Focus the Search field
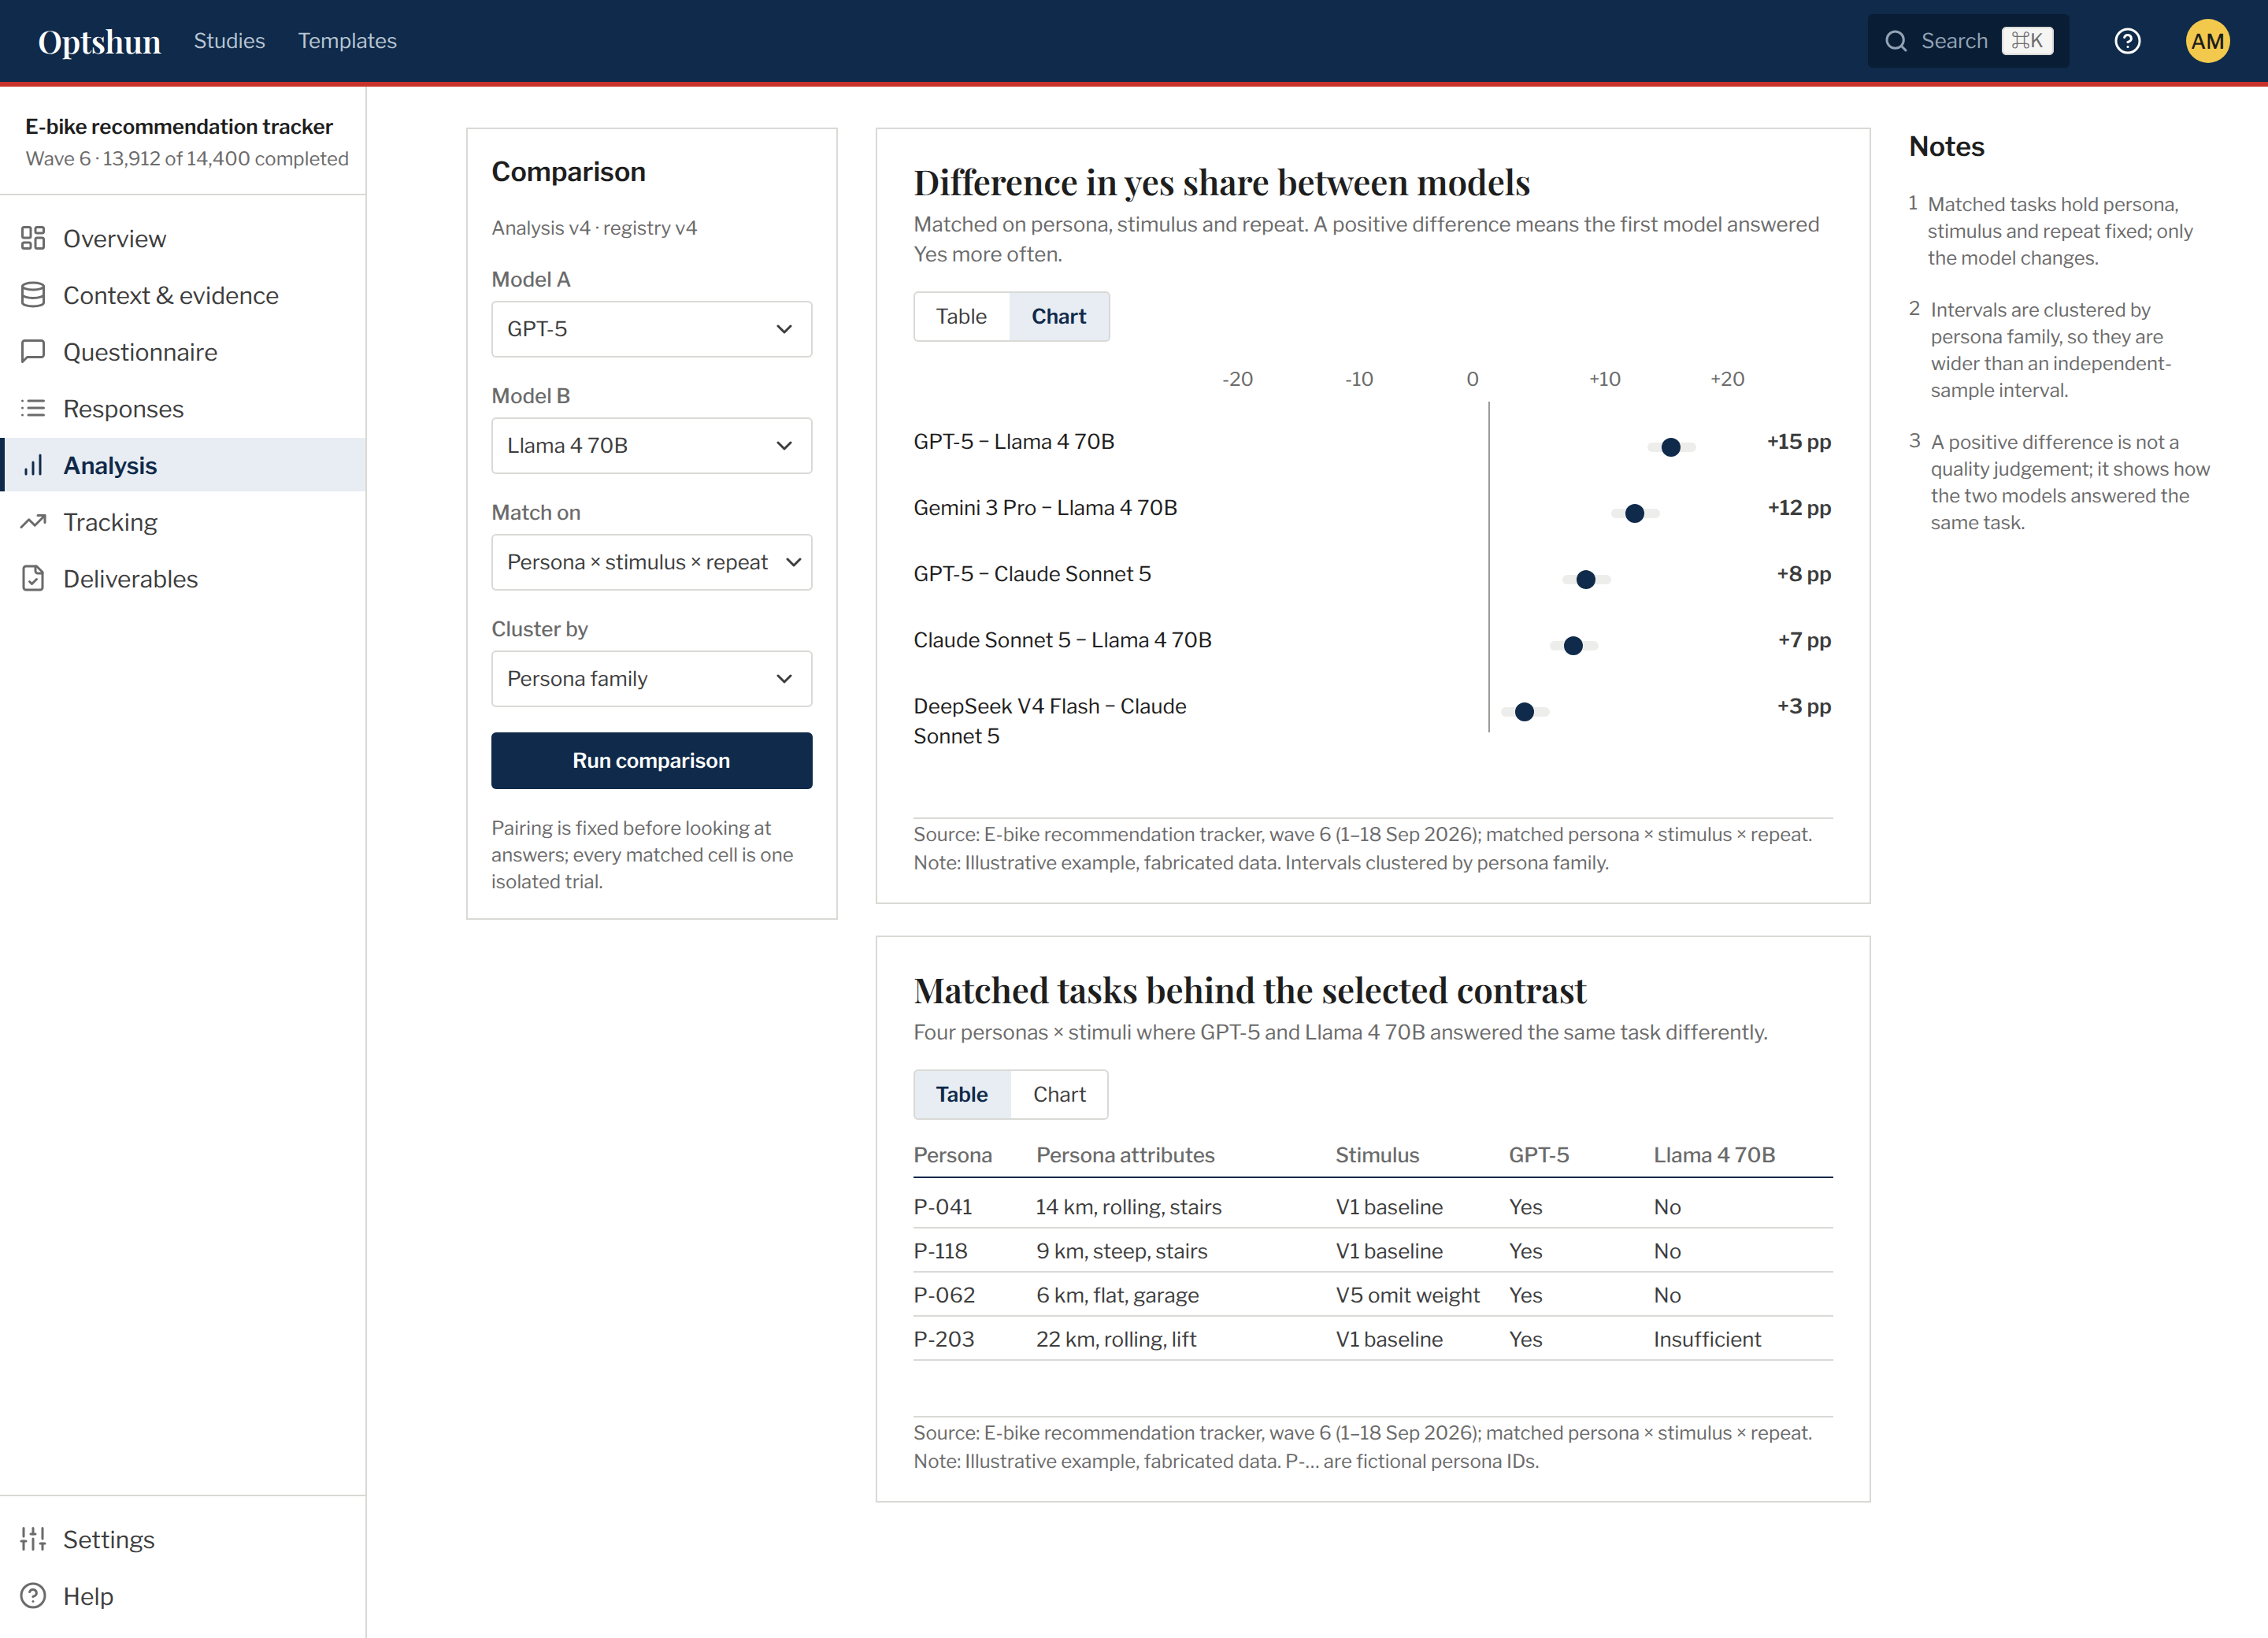 pyautogui.click(x=1967, y=41)
